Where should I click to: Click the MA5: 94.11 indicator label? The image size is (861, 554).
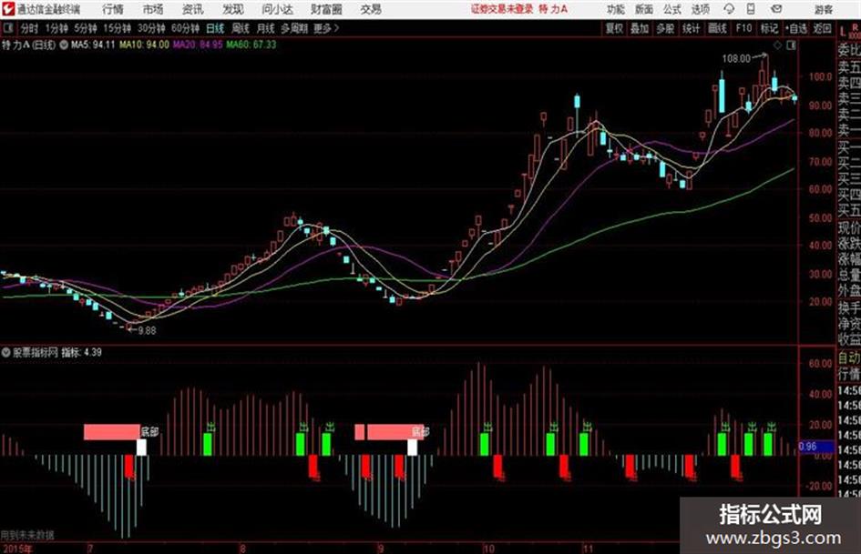[x=93, y=45]
